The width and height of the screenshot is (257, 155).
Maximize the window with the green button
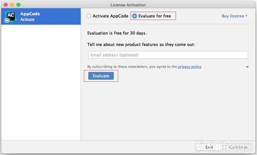(18, 5)
